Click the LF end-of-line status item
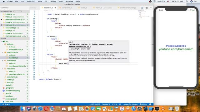Viewport: 200px width, 112px height. pos(120,104)
